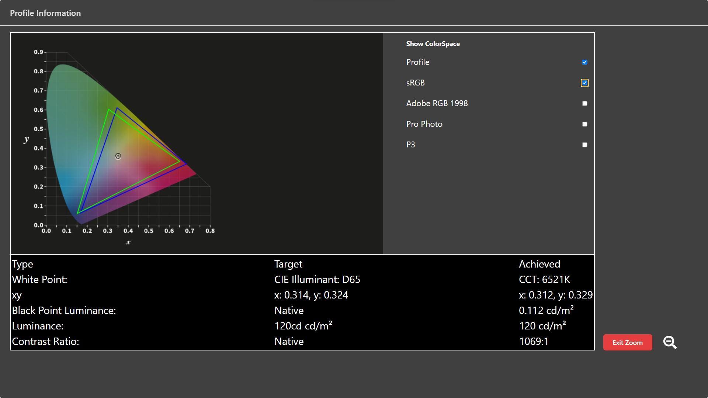Click the Profile Information title
The width and height of the screenshot is (708, 398).
45,13
